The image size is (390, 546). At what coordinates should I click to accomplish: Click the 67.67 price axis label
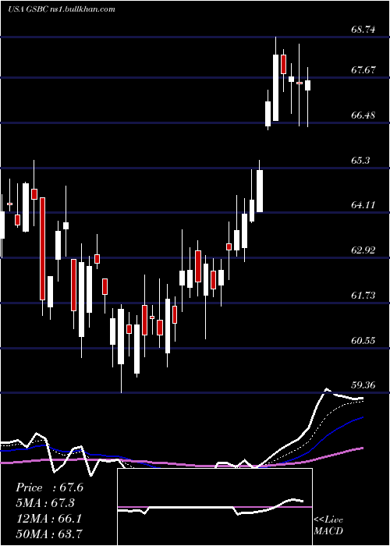tap(363, 70)
